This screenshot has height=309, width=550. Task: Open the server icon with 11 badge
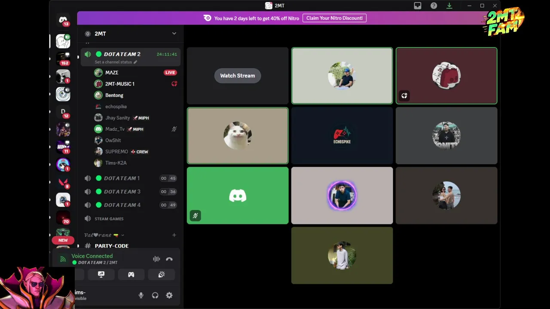click(x=63, y=147)
